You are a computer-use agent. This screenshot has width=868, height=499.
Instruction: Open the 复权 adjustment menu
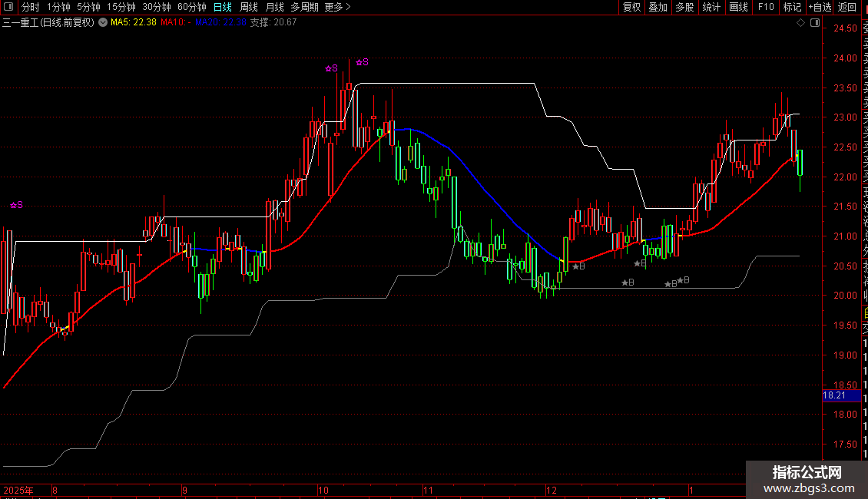pos(631,7)
